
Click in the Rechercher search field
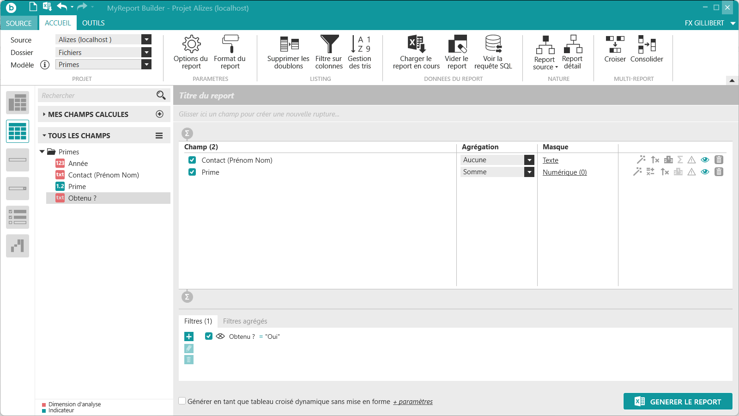tap(97, 96)
